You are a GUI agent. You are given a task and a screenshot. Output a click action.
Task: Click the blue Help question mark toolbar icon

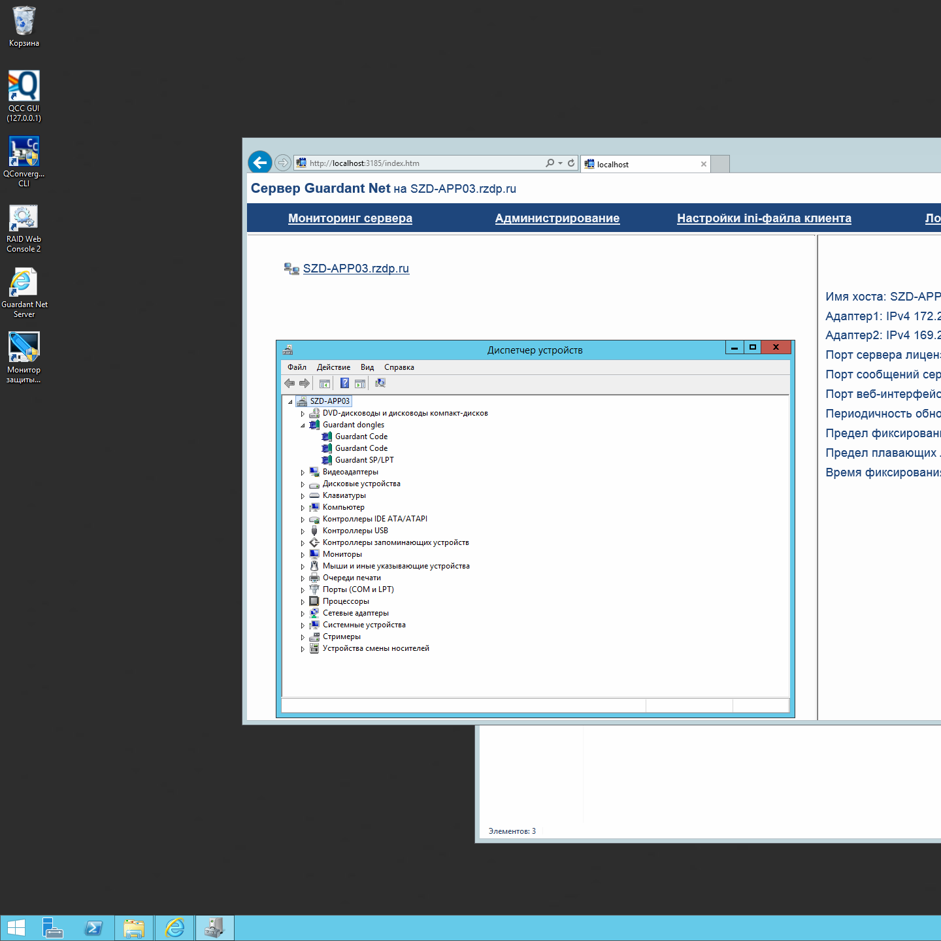pyautogui.click(x=344, y=384)
